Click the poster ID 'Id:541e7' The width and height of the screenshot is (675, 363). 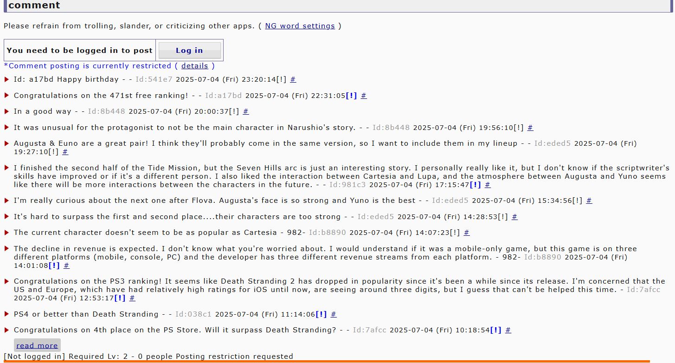pos(154,79)
